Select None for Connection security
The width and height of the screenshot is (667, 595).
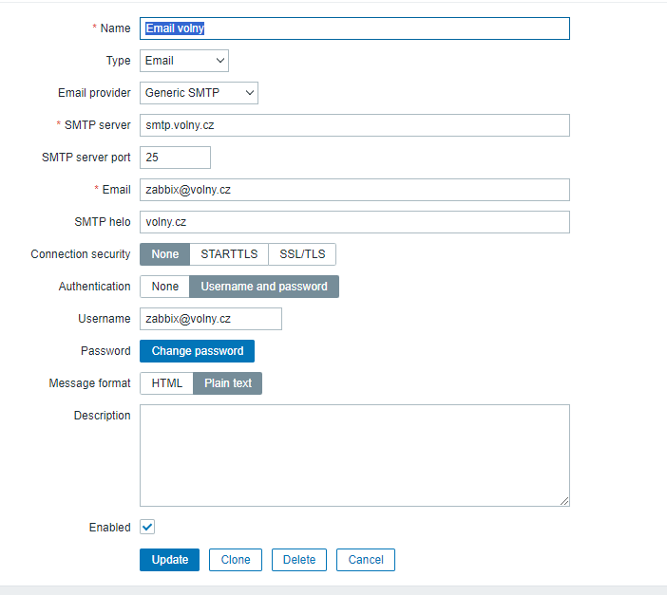click(x=164, y=254)
